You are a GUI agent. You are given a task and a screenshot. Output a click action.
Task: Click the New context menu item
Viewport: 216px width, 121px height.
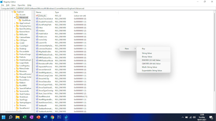[128, 49]
